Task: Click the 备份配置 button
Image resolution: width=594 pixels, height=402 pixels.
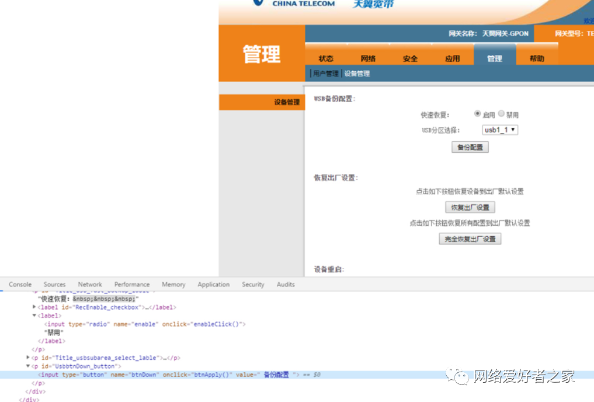Action: pos(470,146)
